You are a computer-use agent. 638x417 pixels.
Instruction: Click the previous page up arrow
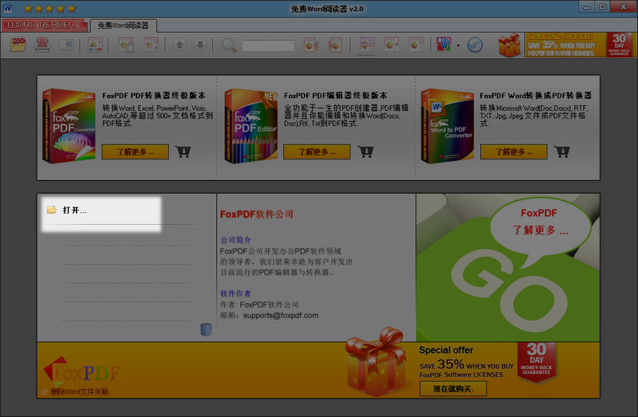click(x=179, y=45)
